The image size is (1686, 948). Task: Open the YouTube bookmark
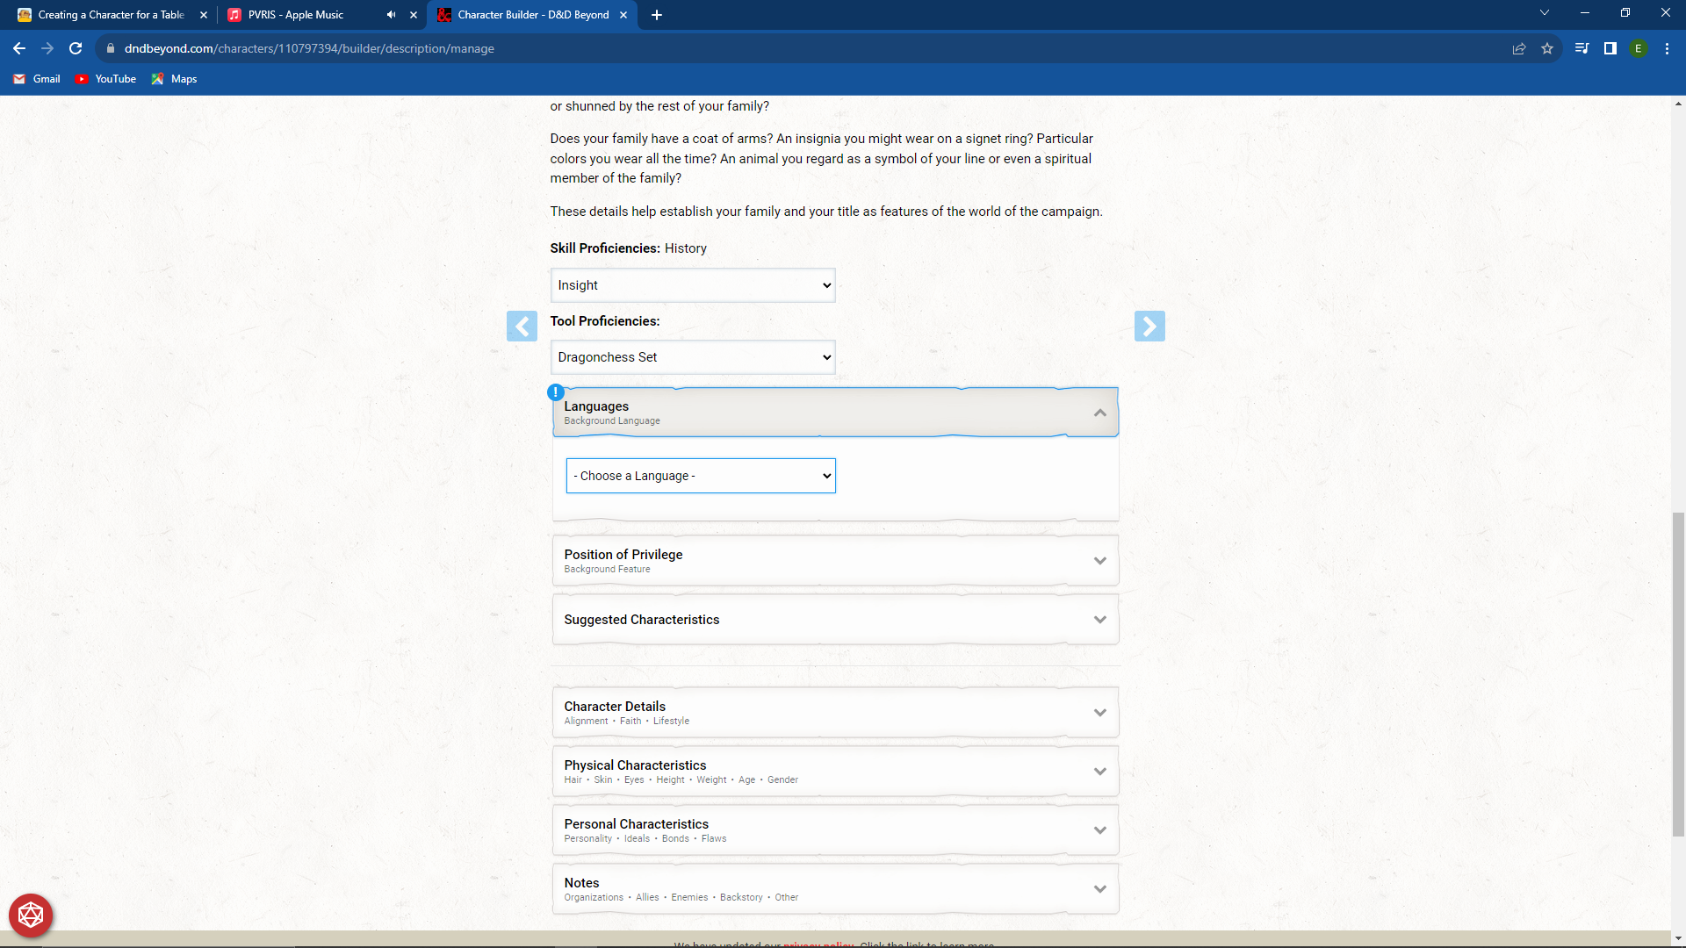105,79
